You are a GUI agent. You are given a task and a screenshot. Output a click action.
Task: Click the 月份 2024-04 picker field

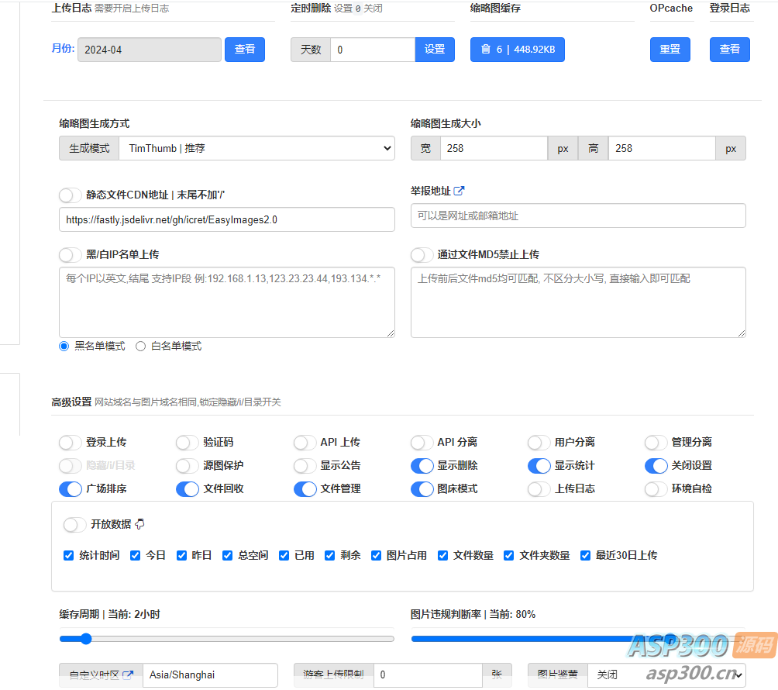[x=149, y=50]
